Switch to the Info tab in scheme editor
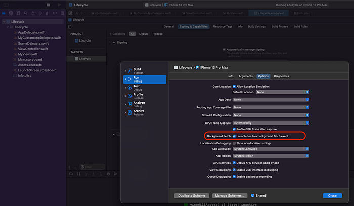The width and height of the screenshot is (354, 206). (x=231, y=76)
